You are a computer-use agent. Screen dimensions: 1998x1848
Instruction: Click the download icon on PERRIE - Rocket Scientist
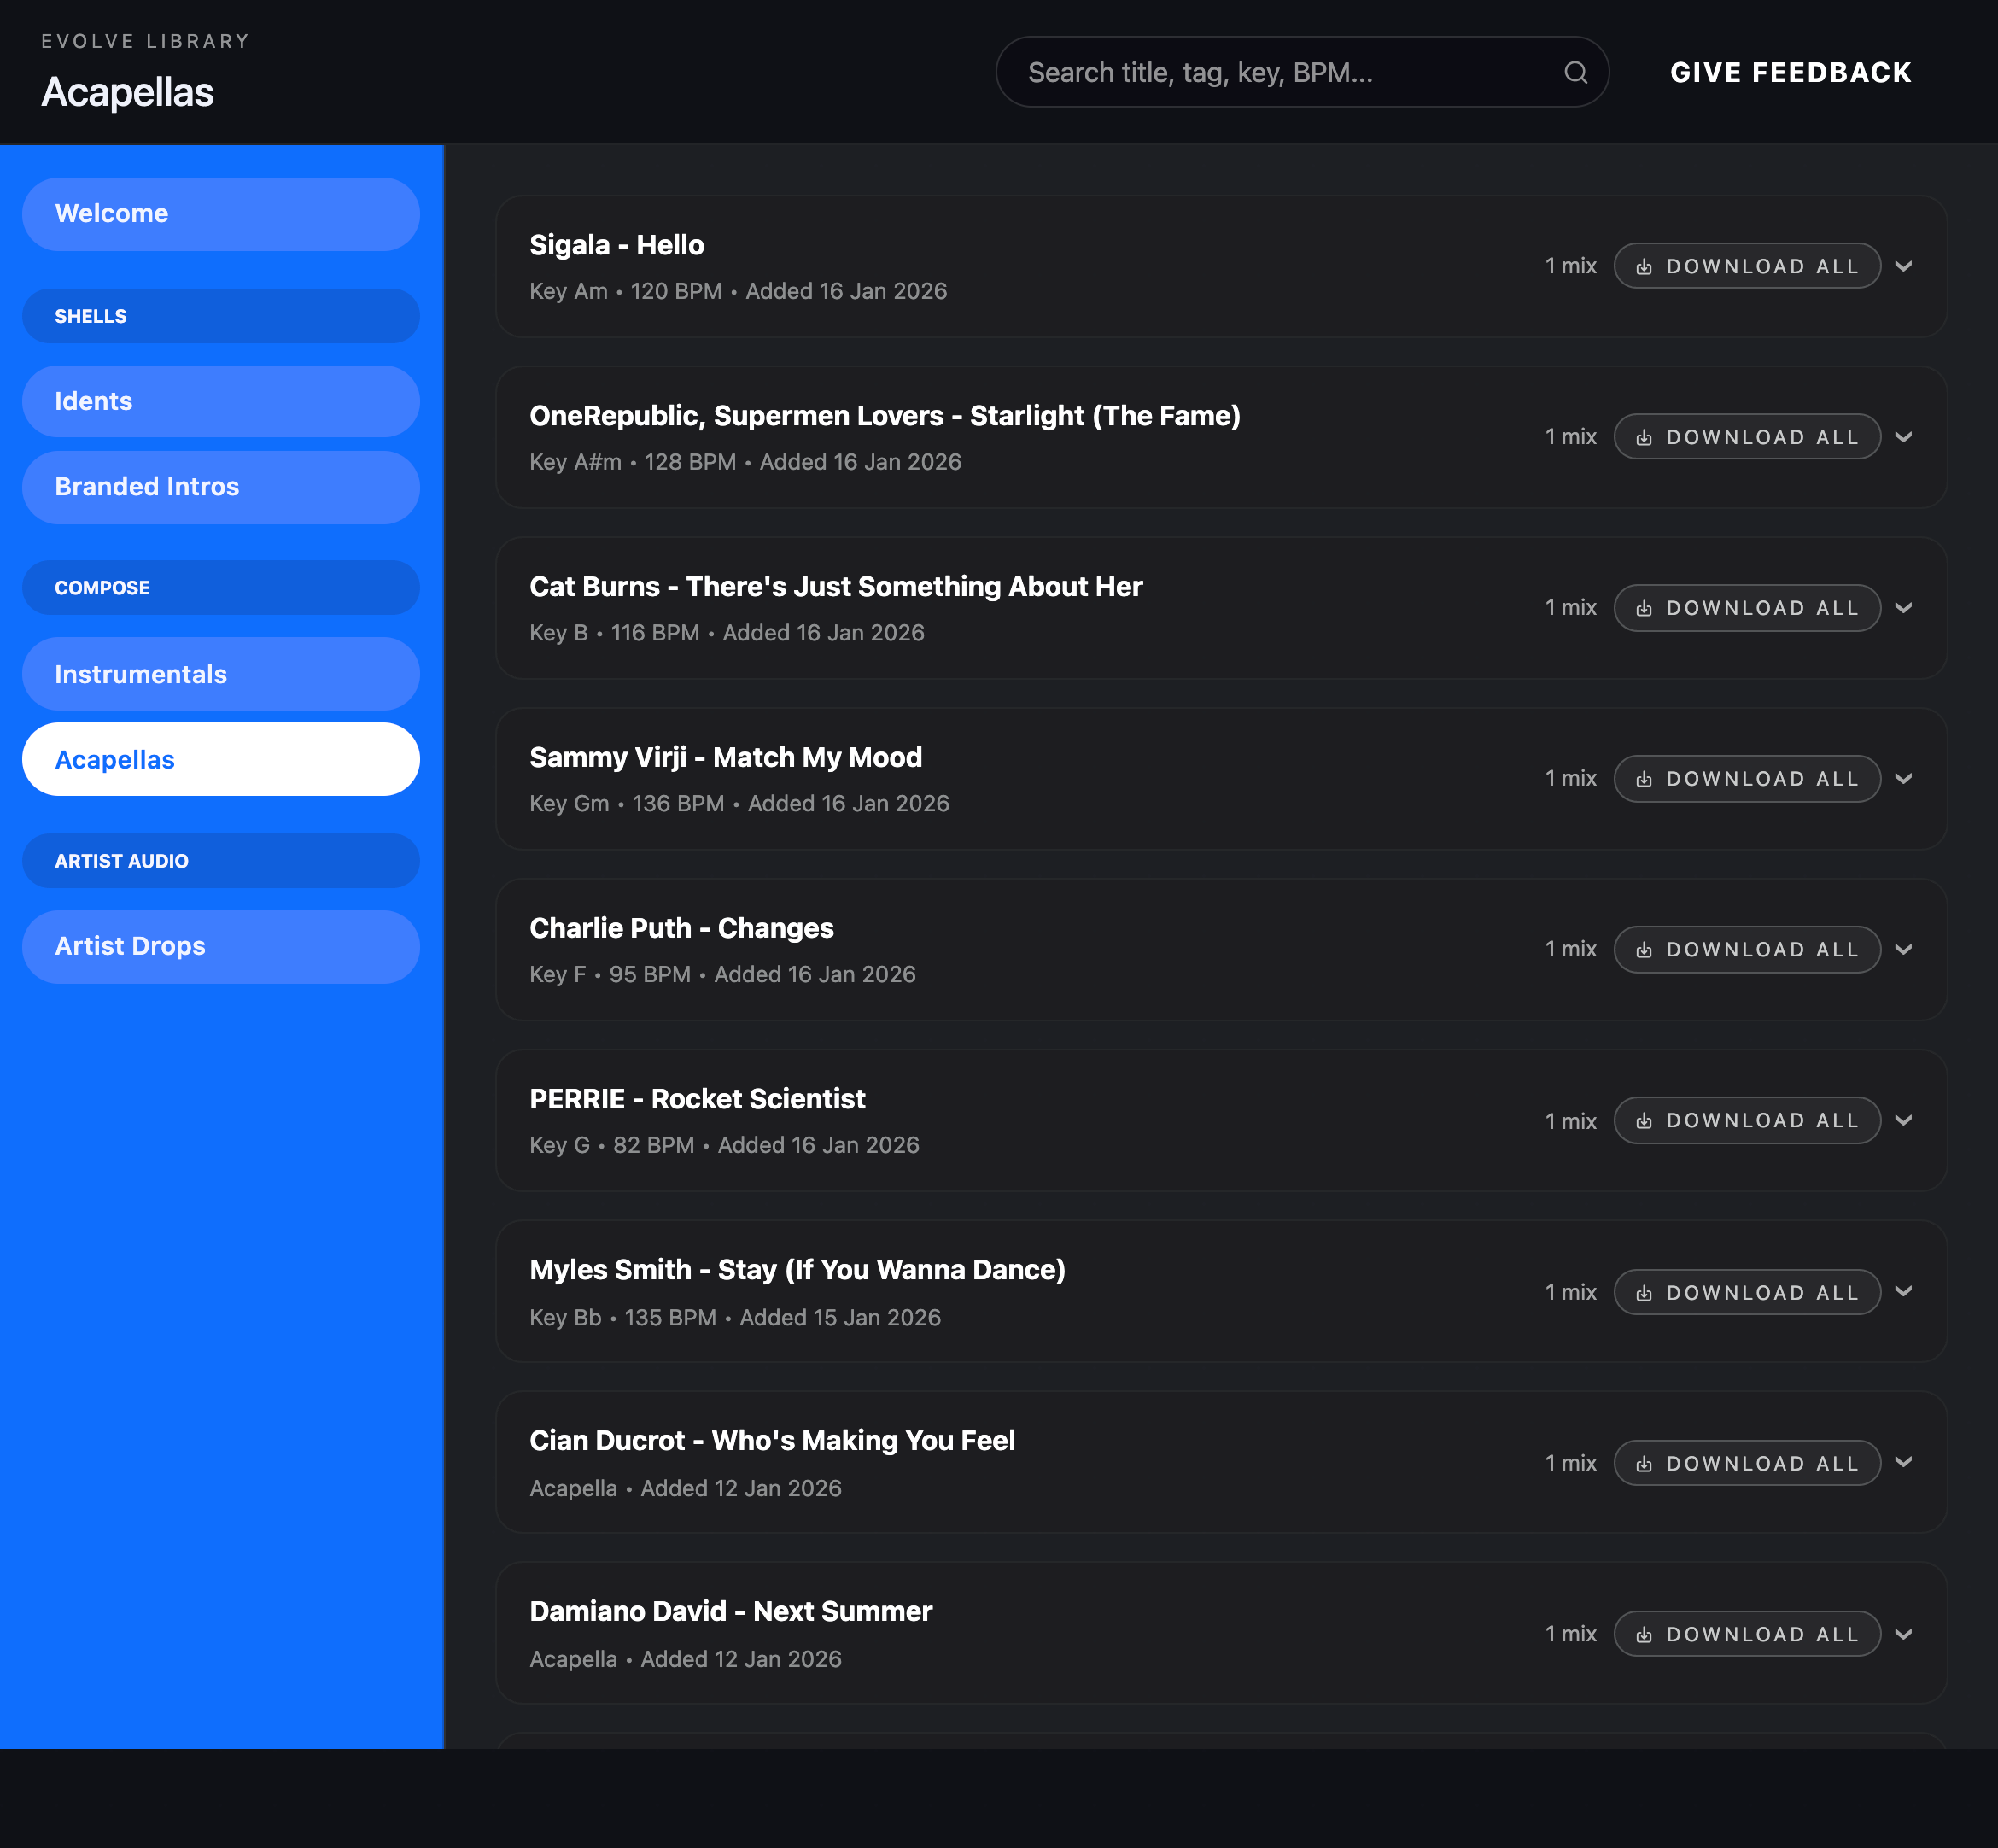point(1645,1120)
